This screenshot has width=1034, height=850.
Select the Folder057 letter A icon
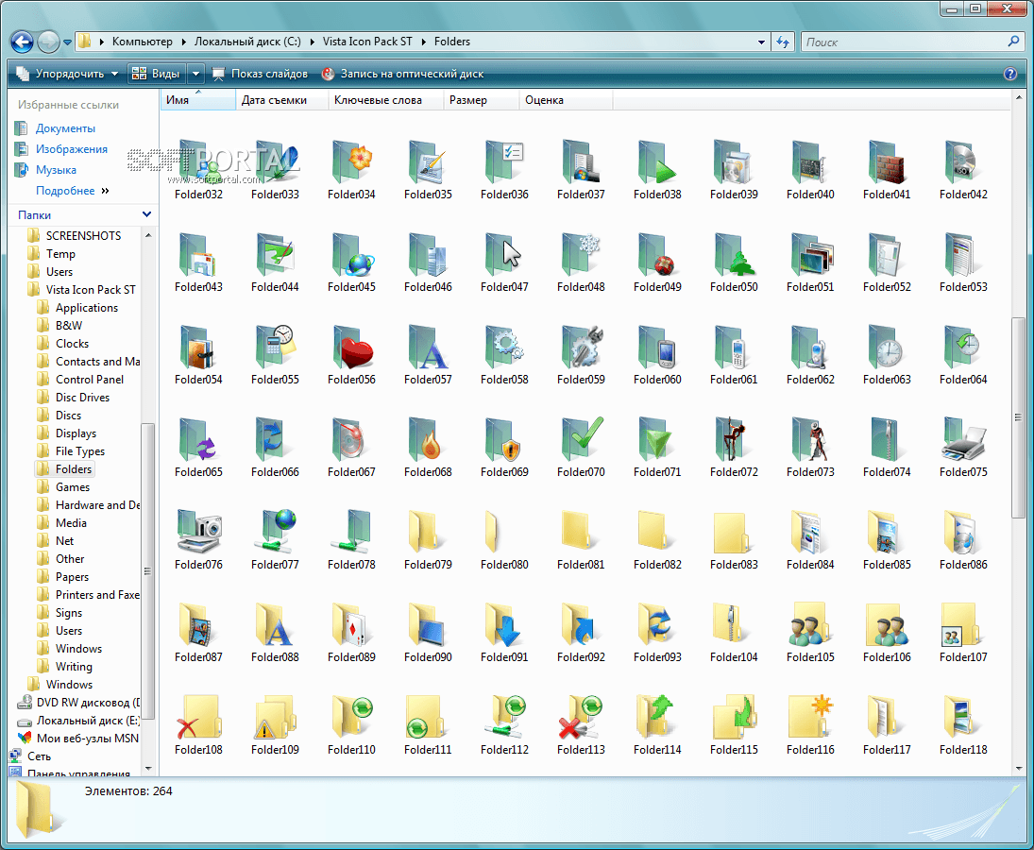(428, 347)
